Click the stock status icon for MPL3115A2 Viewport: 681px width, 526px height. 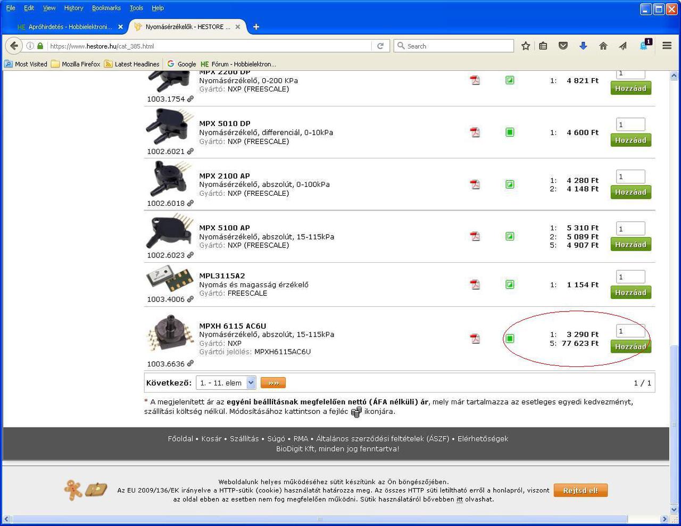[510, 285]
